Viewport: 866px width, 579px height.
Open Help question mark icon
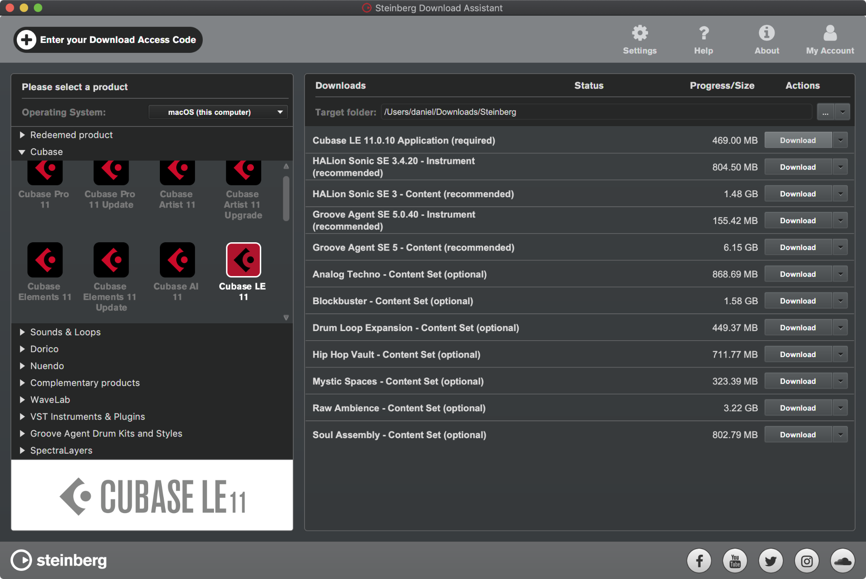pyautogui.click(x=704, y=33)
